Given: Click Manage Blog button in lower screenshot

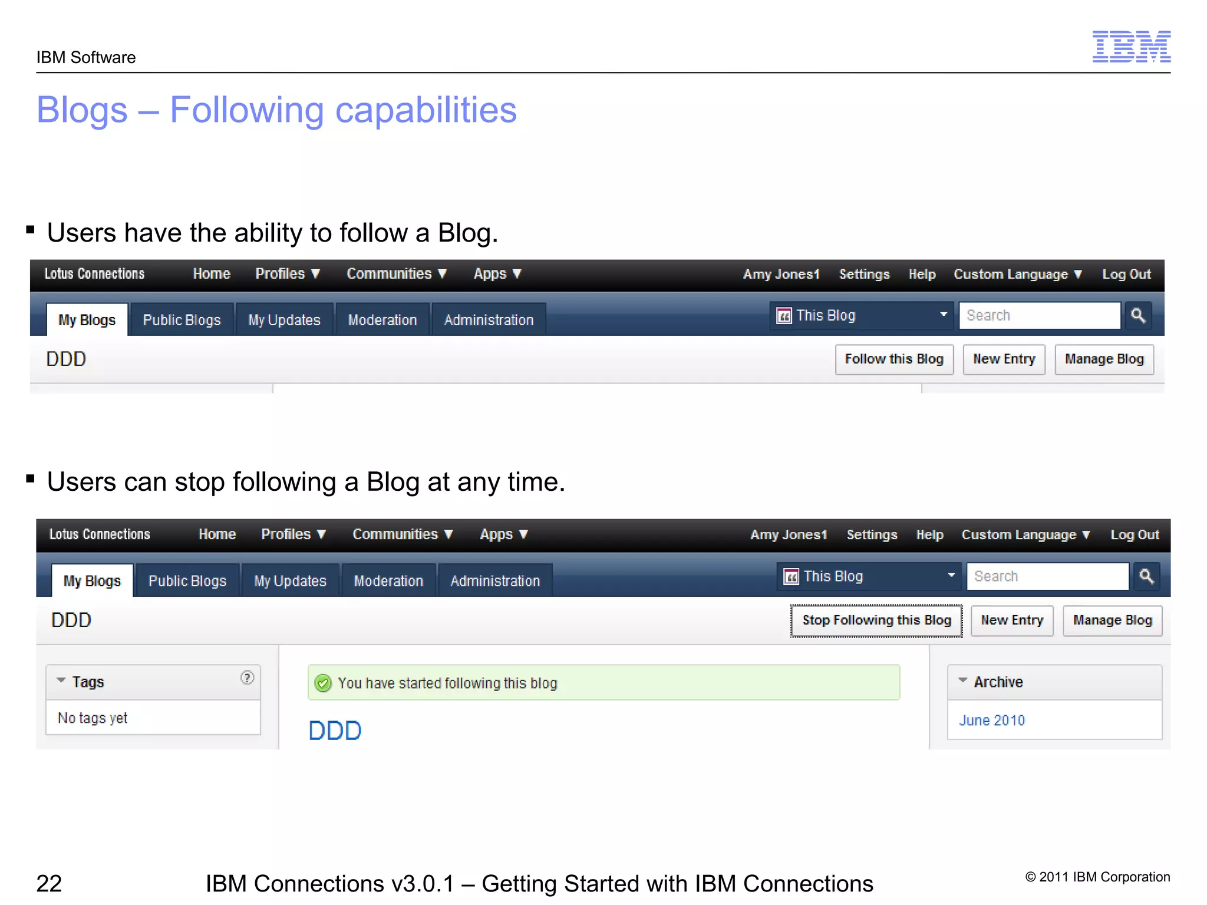Looking at the screenshot, I should pos(1112,620).
